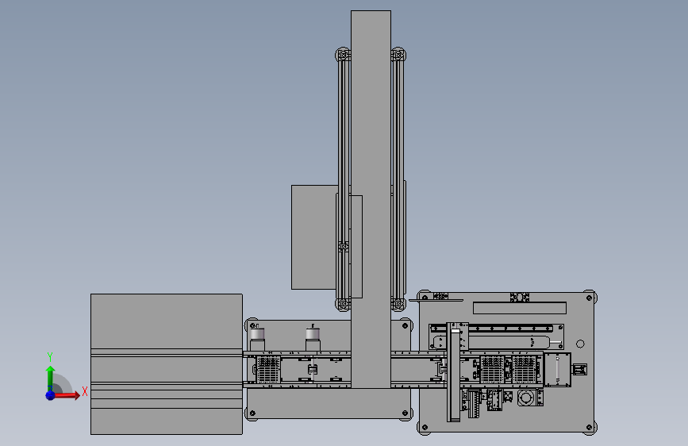Select the round flange part below the grid fixtures
Image resolution: width=688 pixels, height=446 pixels.
526,398
